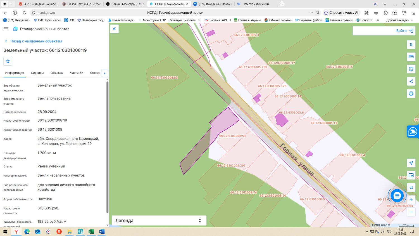
Task: Collapse the side panel with double chevron
Action: (x=114, y=29)
